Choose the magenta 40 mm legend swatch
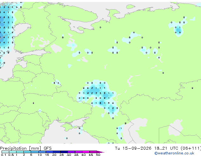 click(x=86, y=152)
